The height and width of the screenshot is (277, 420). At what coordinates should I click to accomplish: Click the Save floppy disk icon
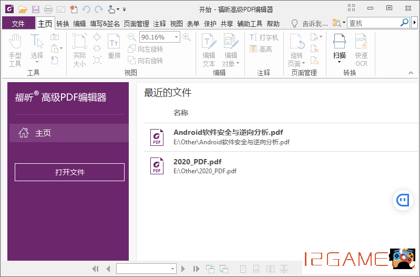36,9
